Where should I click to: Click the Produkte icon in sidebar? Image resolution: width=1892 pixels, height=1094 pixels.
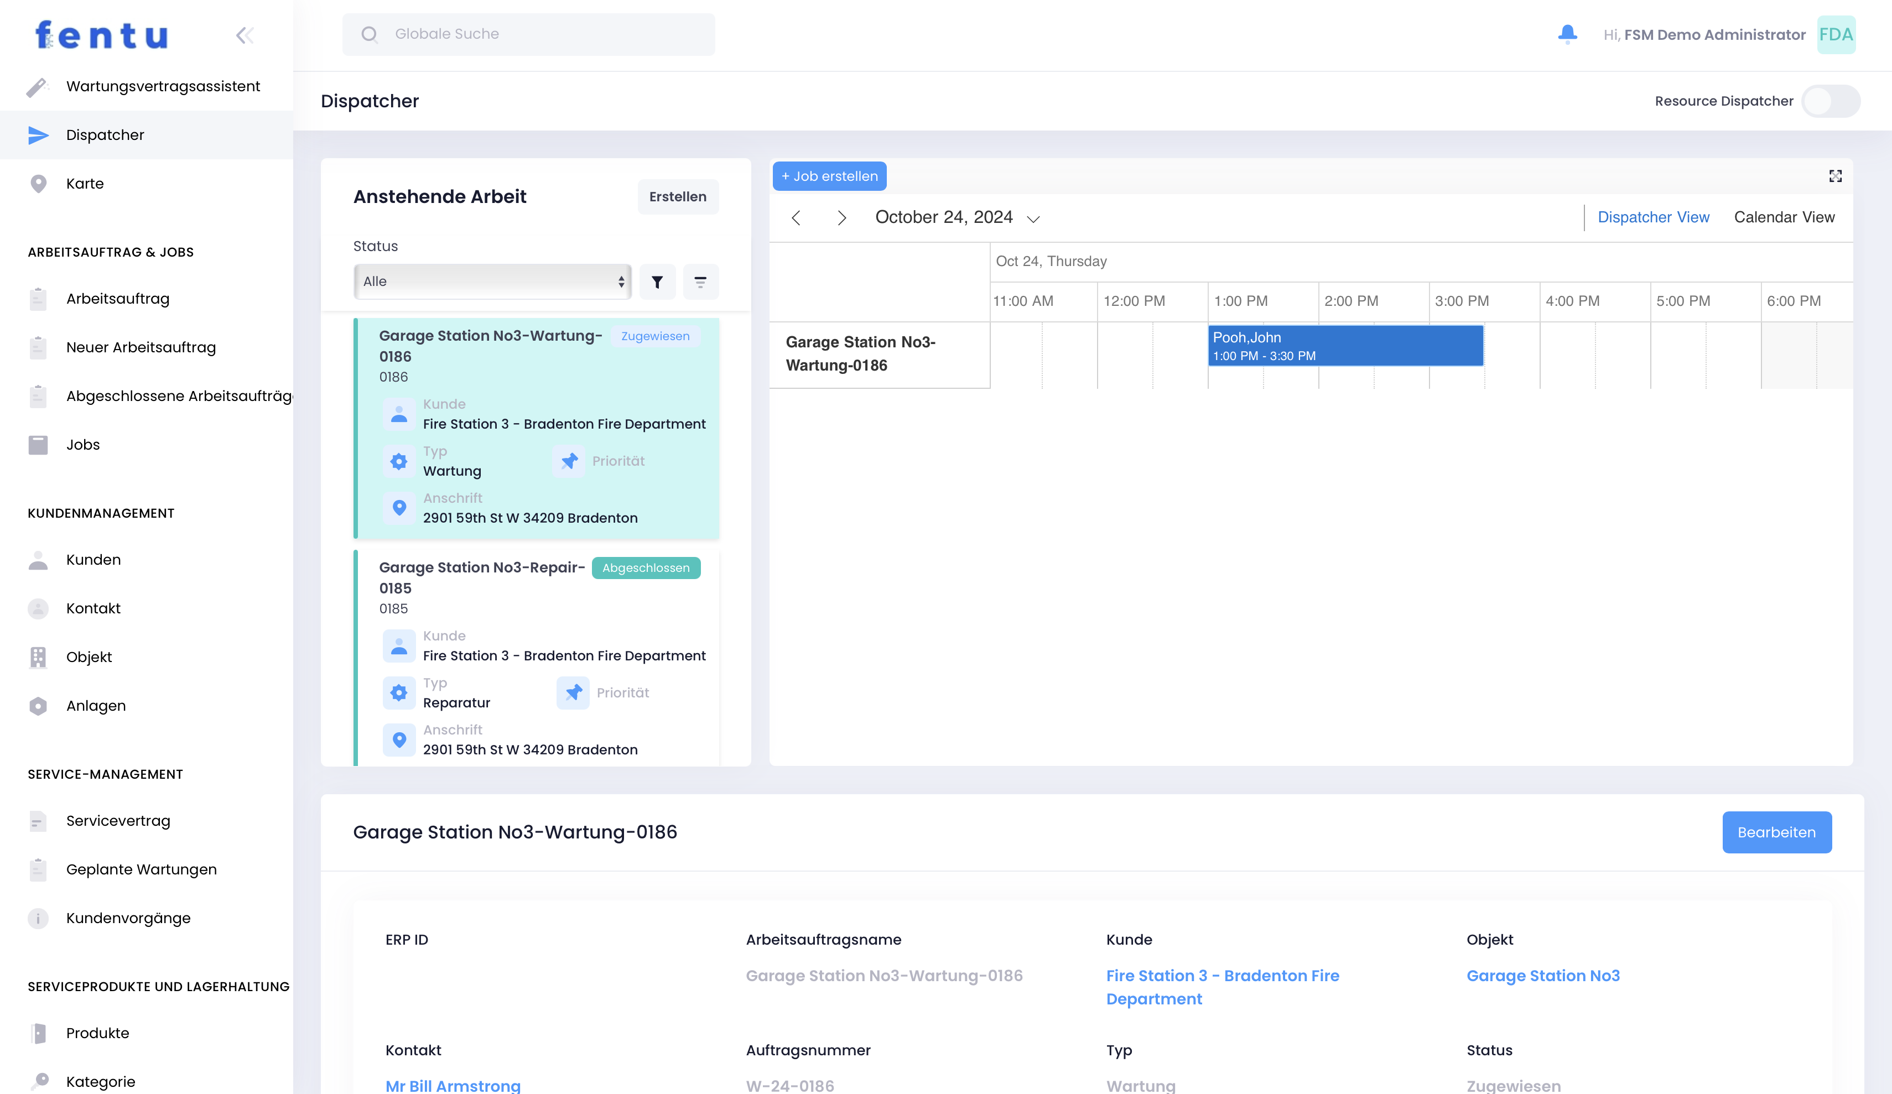(38, 1033)
